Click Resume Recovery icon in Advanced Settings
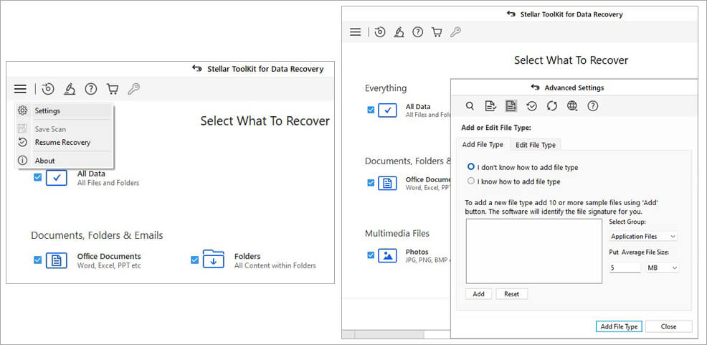 [x=531, y=106]
